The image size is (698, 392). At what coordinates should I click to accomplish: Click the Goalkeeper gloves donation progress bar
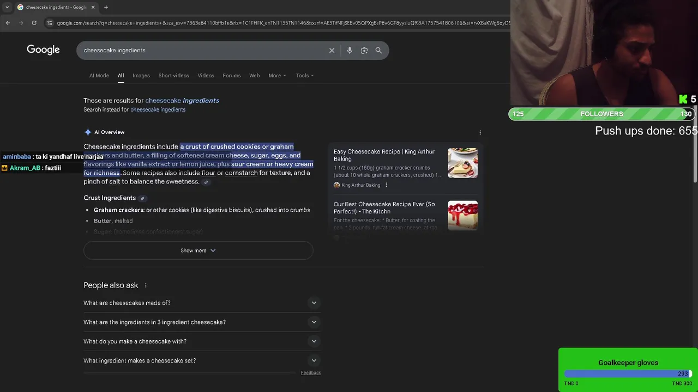click(x=628, y=373)
